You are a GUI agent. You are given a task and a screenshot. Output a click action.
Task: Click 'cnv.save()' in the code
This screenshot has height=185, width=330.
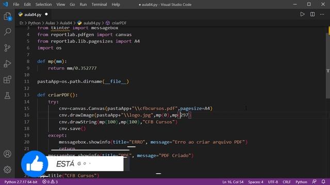pyautogui.click(x=72, y=128)
